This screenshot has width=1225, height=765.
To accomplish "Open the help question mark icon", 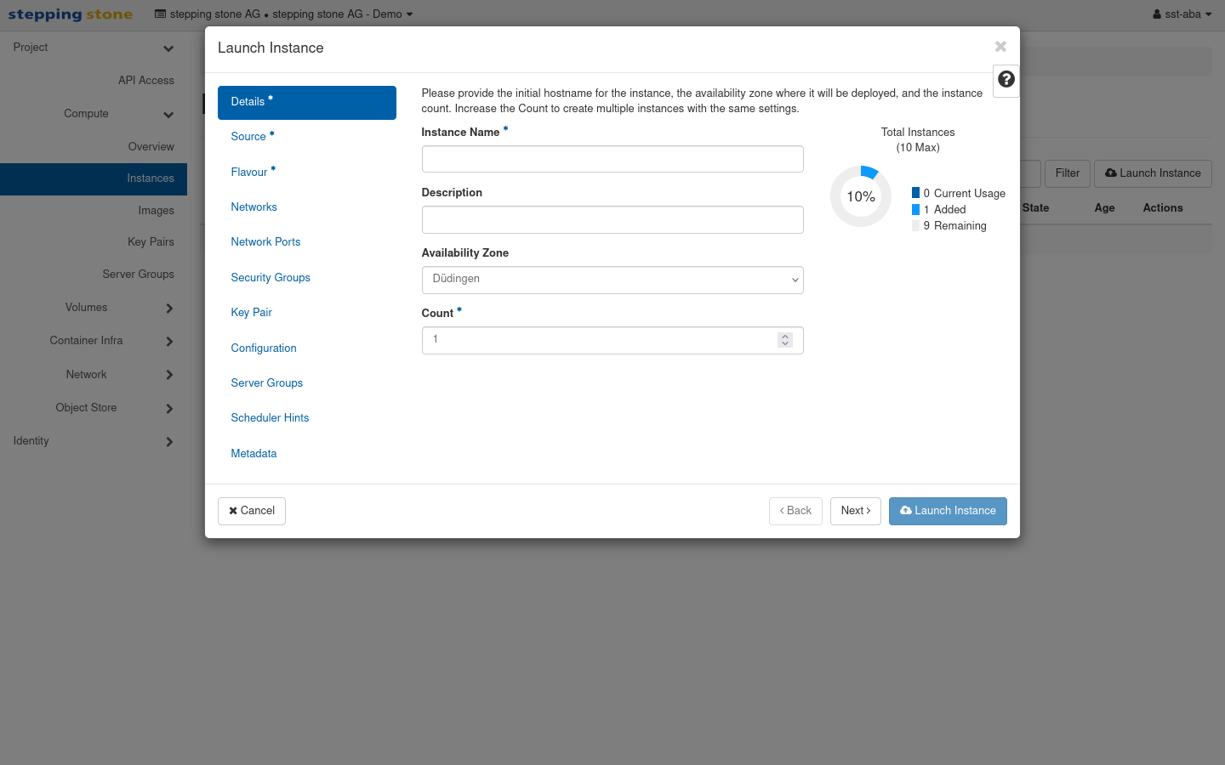I will click(x=1006, y=79).
